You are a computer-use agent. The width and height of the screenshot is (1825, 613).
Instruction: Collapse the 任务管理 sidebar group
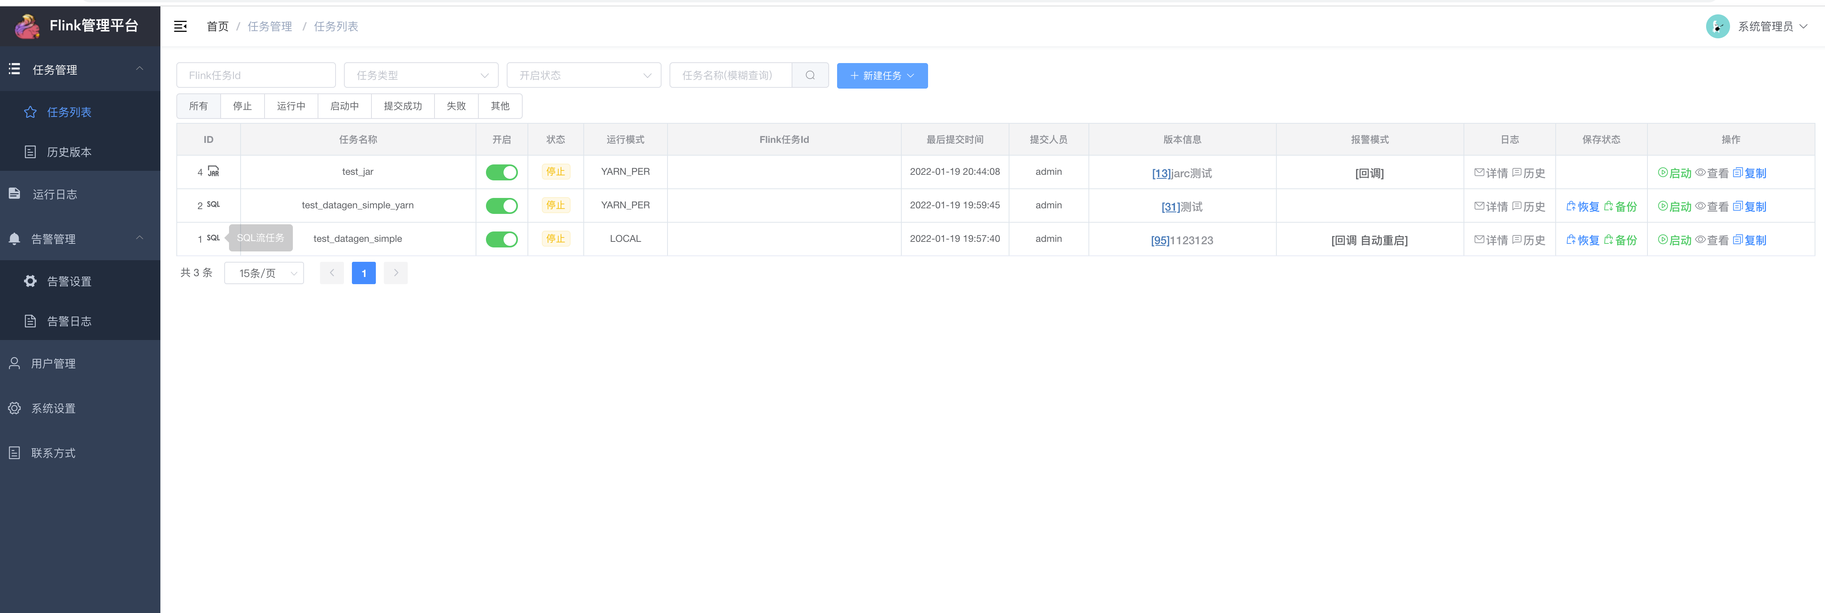point(80,69)
